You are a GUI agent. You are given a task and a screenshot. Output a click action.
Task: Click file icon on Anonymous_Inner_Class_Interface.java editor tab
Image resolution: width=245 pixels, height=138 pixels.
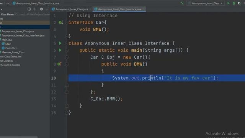click(x=96, y=9)
